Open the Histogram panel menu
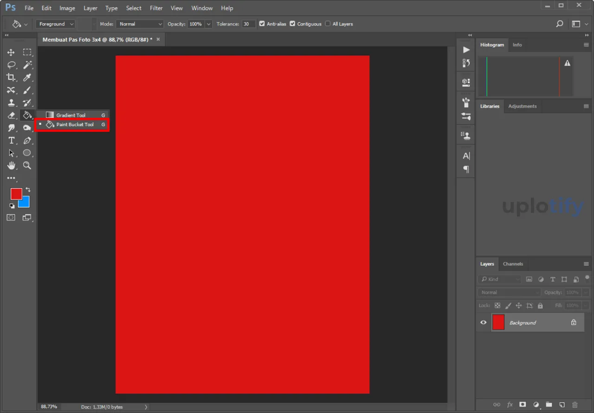This screenshot has width=594, height=413. click(x=586, y=45)
